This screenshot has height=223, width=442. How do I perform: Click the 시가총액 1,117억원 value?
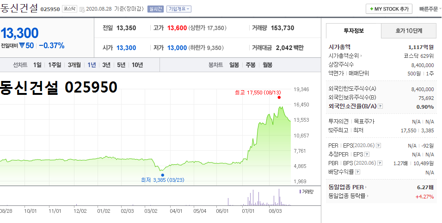point(421,47)
